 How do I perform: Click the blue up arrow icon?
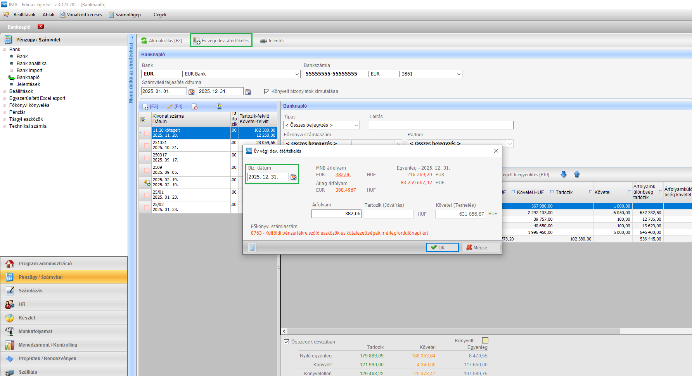click(577, 175)
